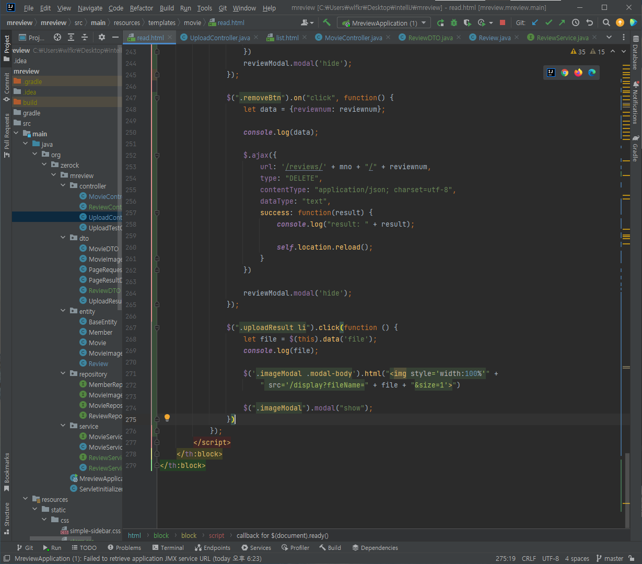The height and width of the screenshot is (564, 642).
Task: Expand all in Project panel toolbar
Action: 71,37
